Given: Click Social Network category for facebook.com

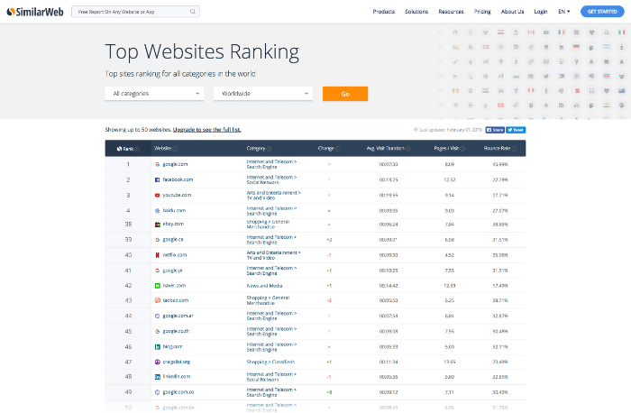Looking at the screenshot, I should 262,183.
